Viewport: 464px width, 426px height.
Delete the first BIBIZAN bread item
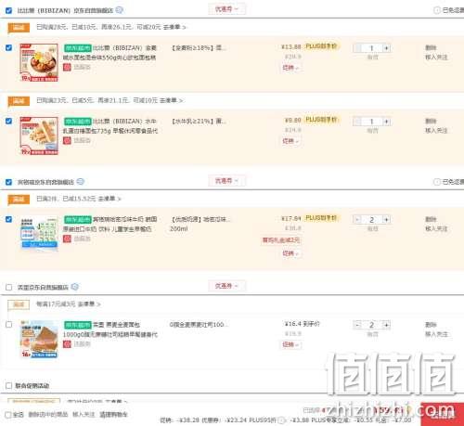pos(431,47)
